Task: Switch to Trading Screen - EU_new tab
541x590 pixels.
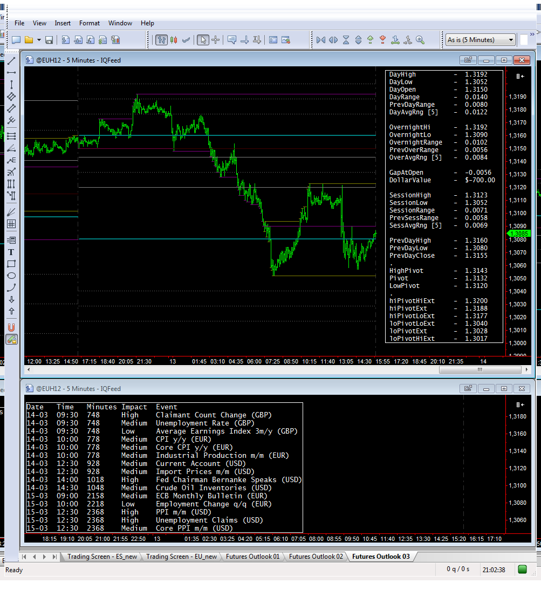Action: (x=181, y=556)
